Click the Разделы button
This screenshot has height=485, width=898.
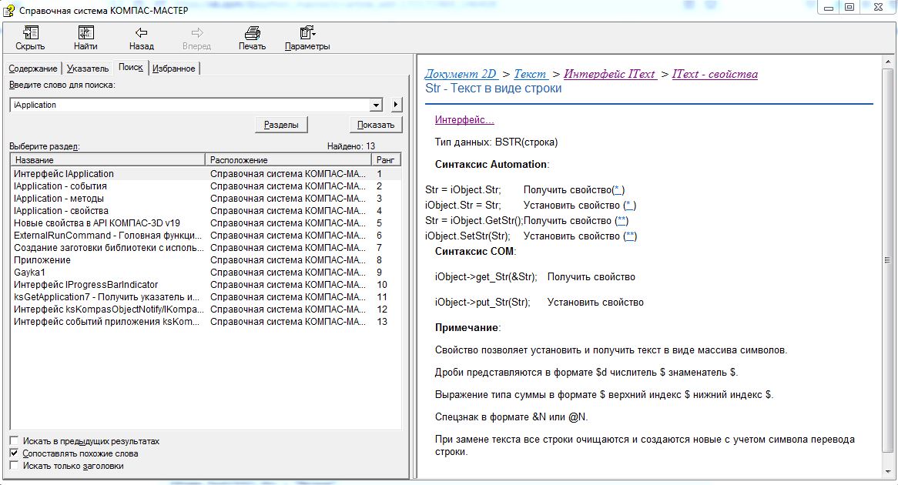click(x=281, y=125)
